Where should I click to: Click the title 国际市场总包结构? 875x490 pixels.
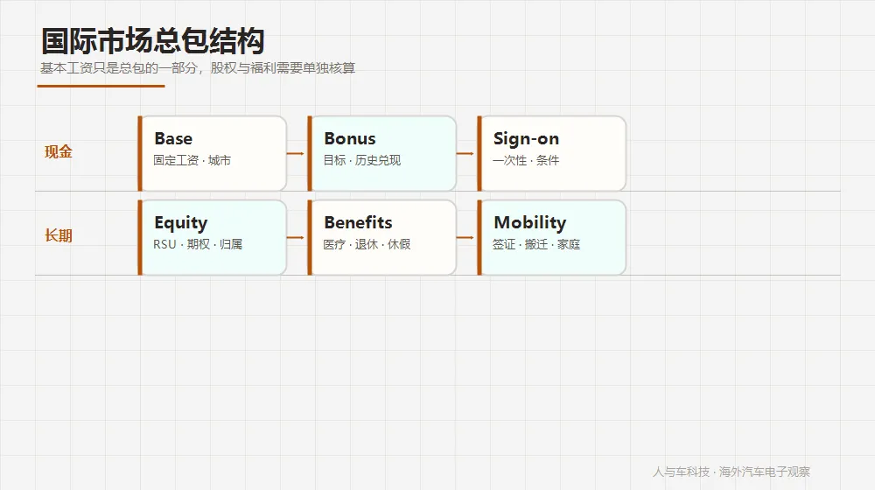[153, 41]
